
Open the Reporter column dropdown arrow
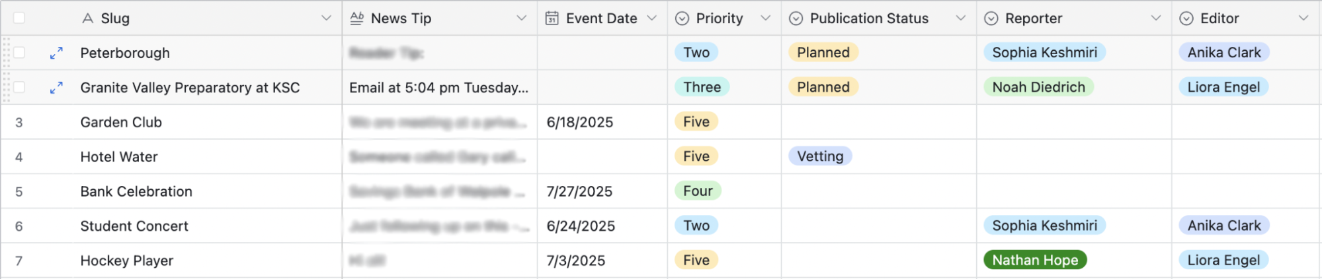click(x=1155, y=18)
